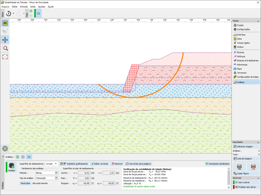This screenshot has height=195, width=261.
Task: Select construction stage [1] in top toolbar
Action: 38,13
